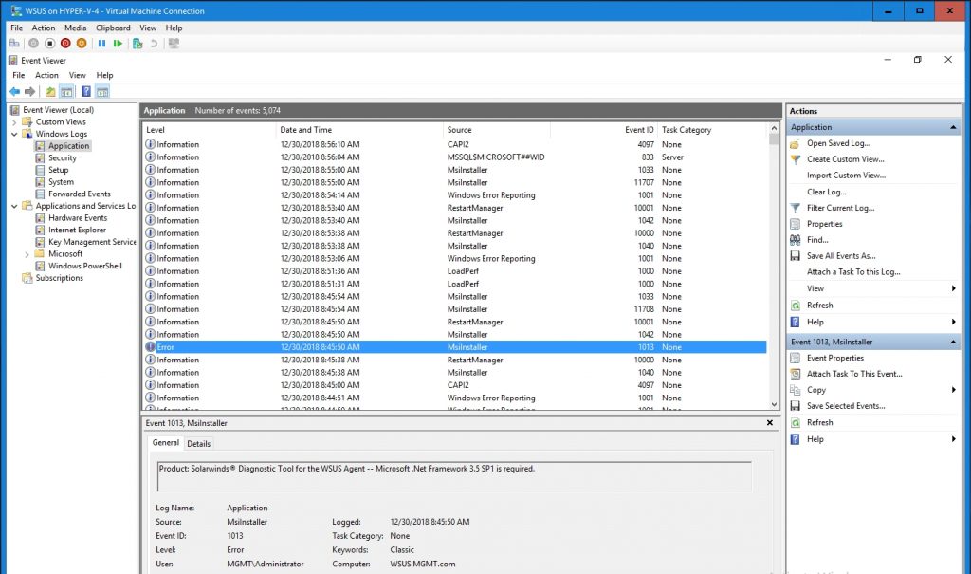
Task: Open the Event Viewer View menu
Action: point(78,75)
